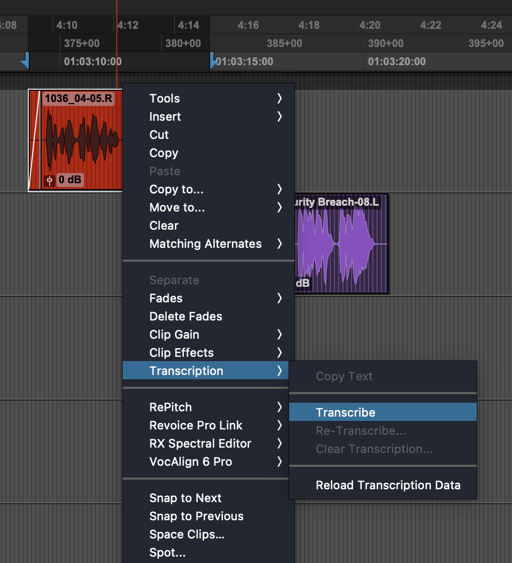Open the Matching Alternates submenu
512x563 pixels.
[x=209, y=244]
